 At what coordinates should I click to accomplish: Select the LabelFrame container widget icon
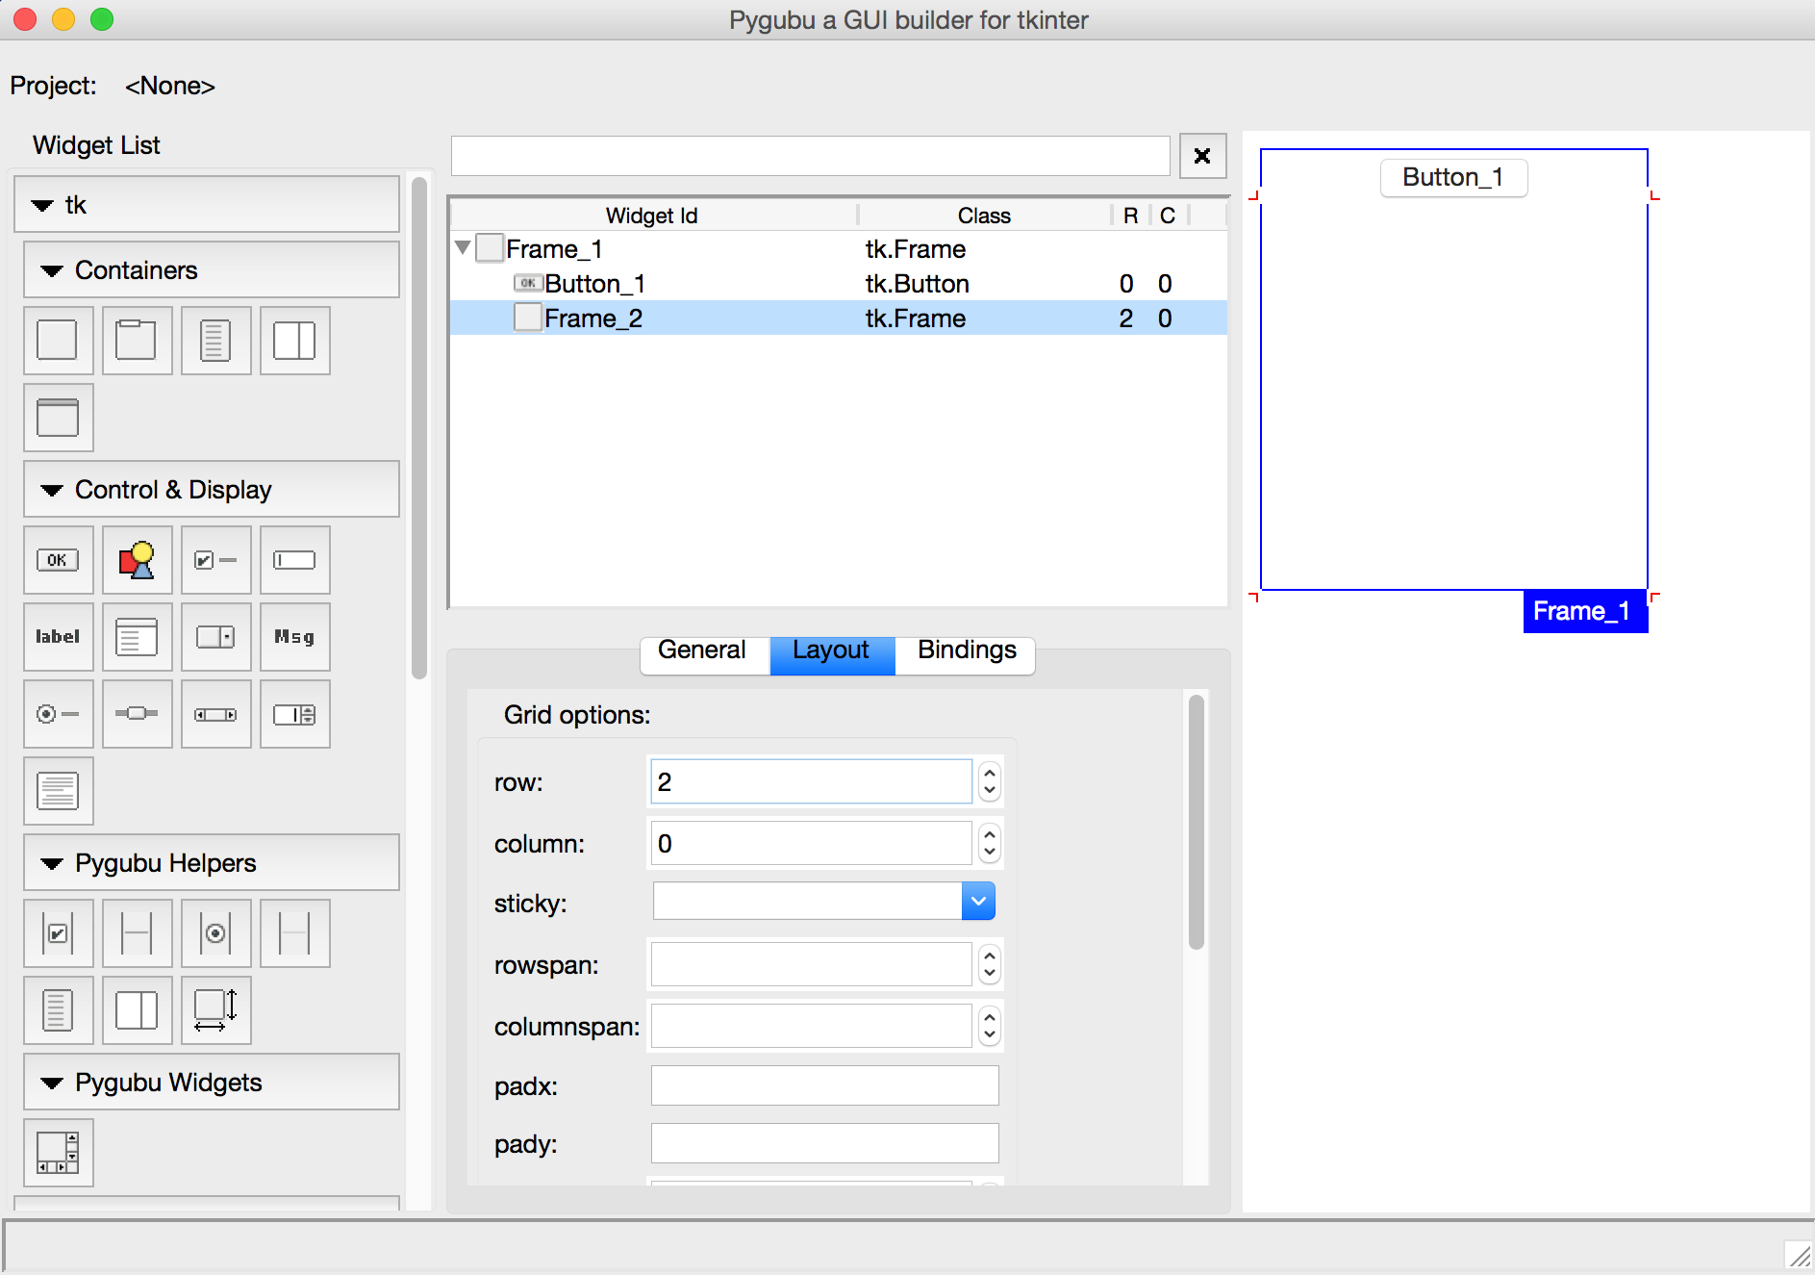pos(137,341)
